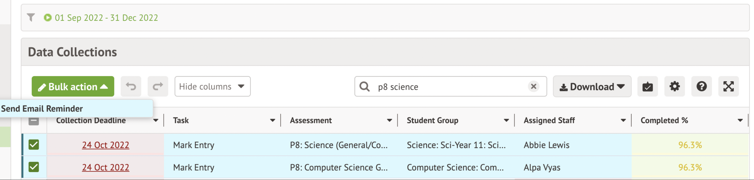Viewport: 754px width, 180px height.
Task: Click the task checkmark icon
Action: pyautogui.click(x=647, y=86)
